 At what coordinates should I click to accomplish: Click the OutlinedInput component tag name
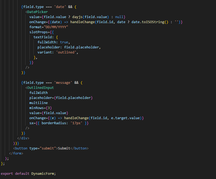point(41,88)
